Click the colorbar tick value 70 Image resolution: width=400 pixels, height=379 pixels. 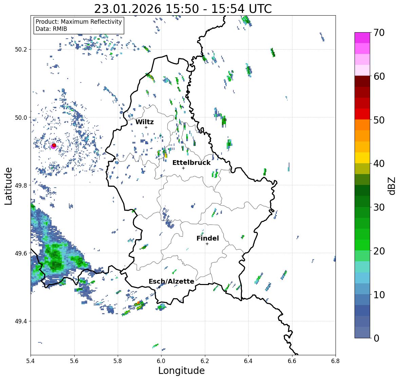tap(379, 33)
